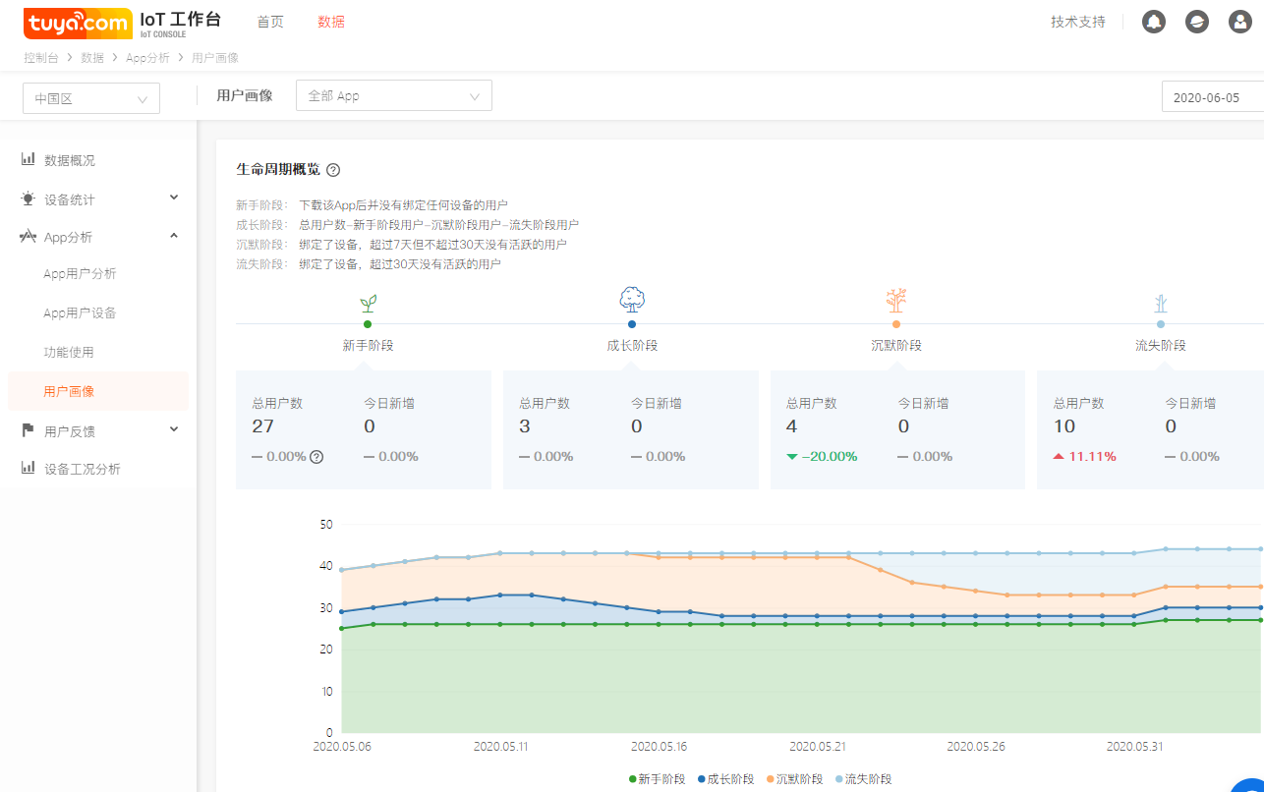Toggle the 沉默阶段 legend series
Screen dimensions: 1264x792
coord(795,778)
